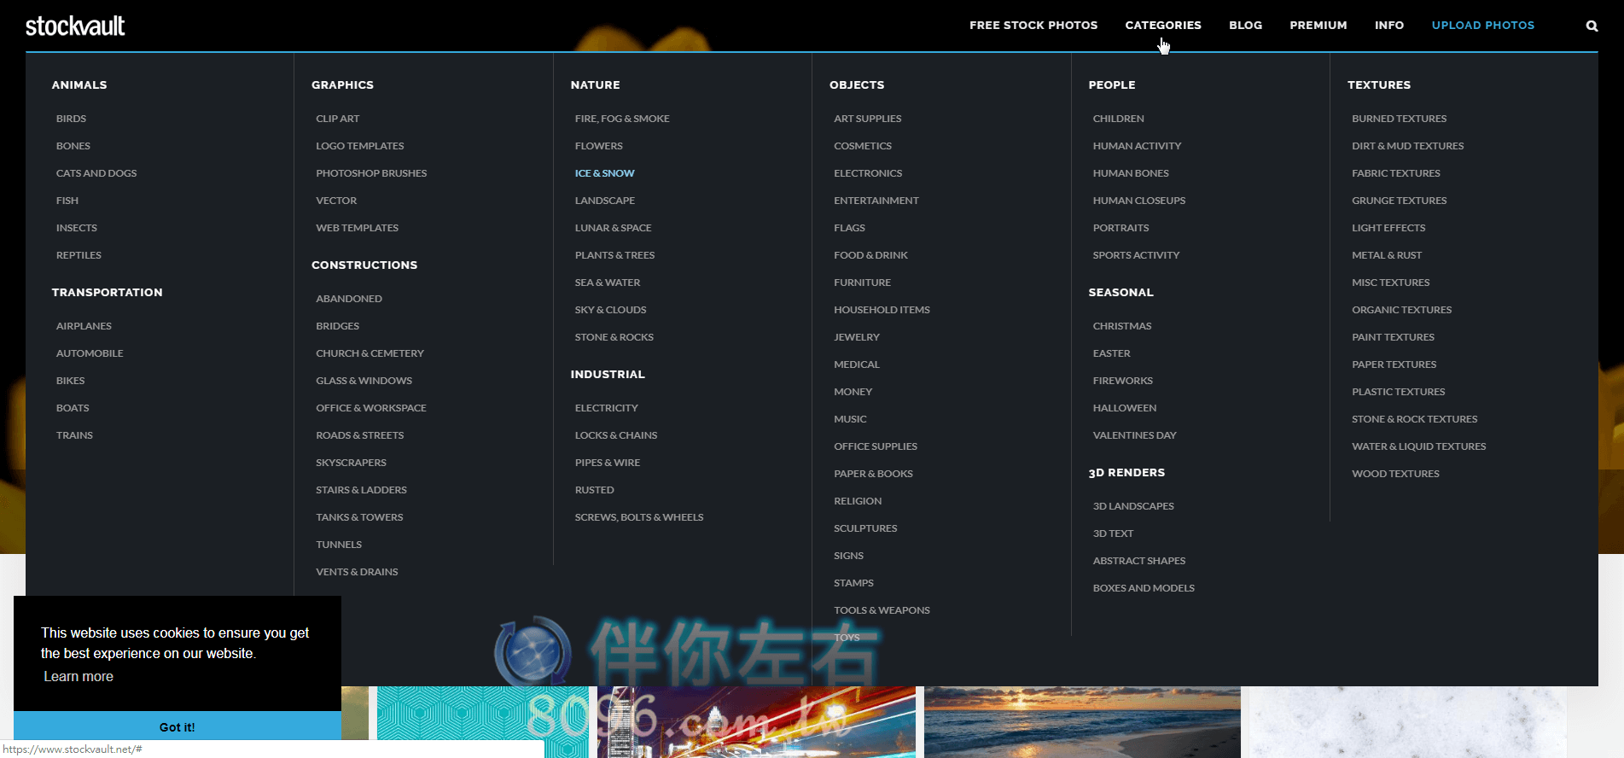The height and width of the screenshot is (758, 1624).
Task: Browse Clip Art graphics
Action: coord(338,119)
